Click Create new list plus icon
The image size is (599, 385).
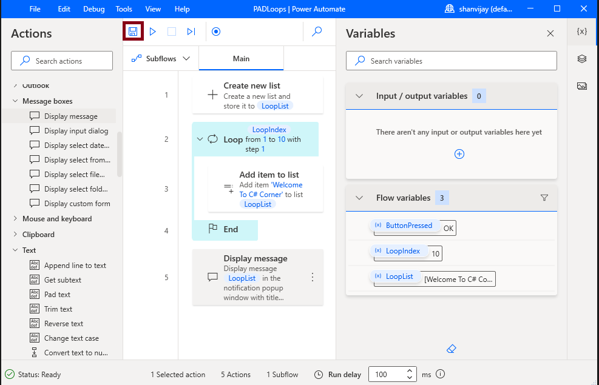[212, 95]
